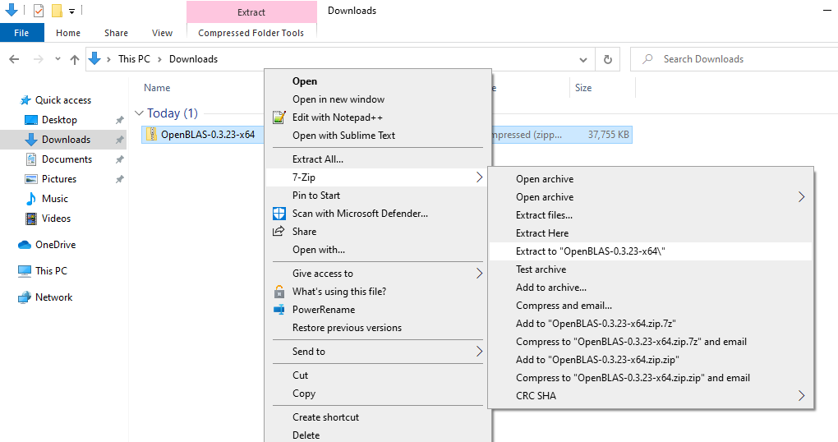
Task: Click the Refresh button beside address bar
Action: (608, 59)
